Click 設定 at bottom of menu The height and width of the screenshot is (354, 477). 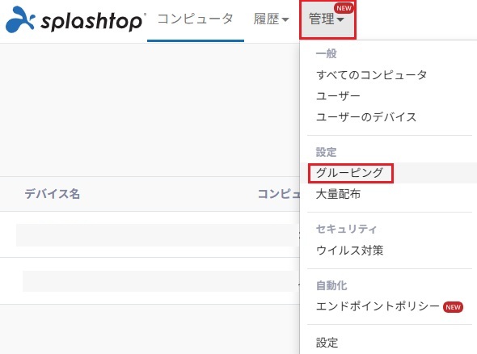tap(327, 343)
